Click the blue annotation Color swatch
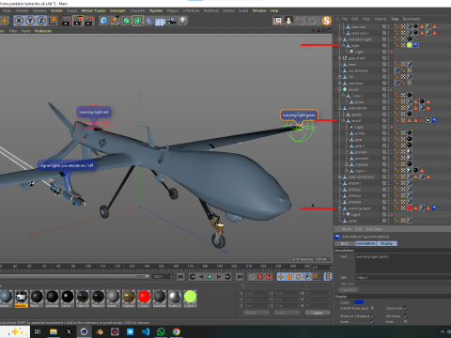Screen dimensions: 451x338 coord(359,302)
